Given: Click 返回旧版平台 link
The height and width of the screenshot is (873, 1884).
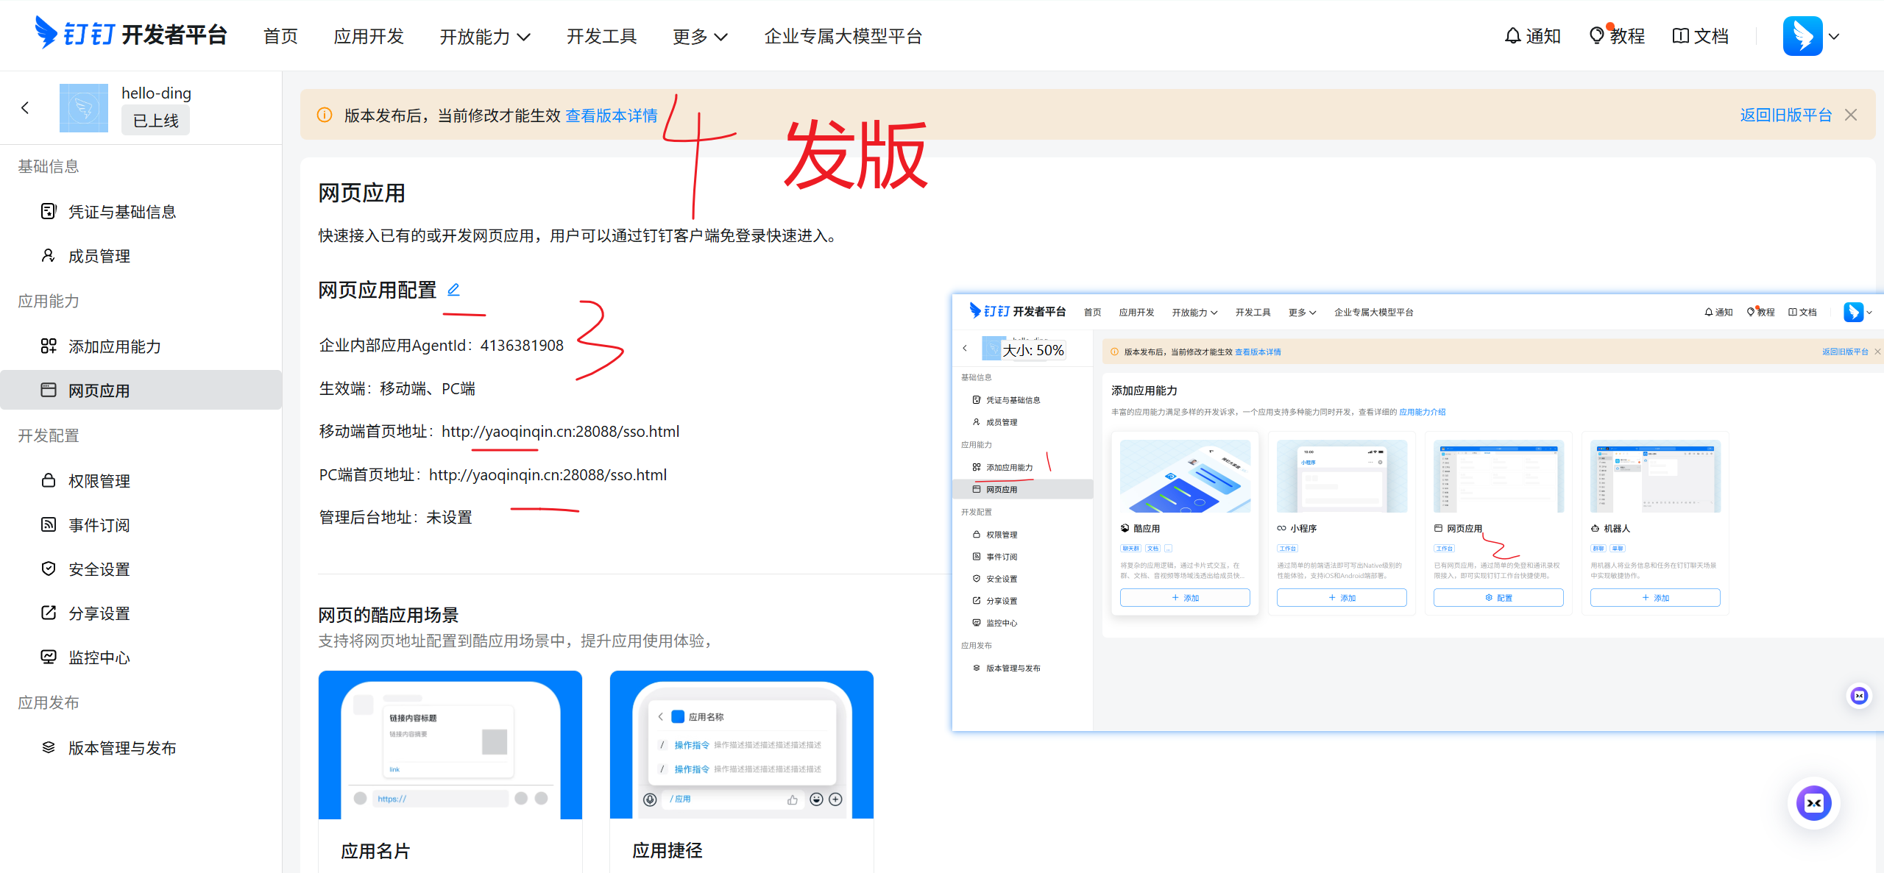Looking at the screenshot, I should click(x=1785, y=115).
